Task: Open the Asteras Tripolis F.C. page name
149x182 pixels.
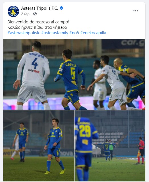Action: pos(40,8)
